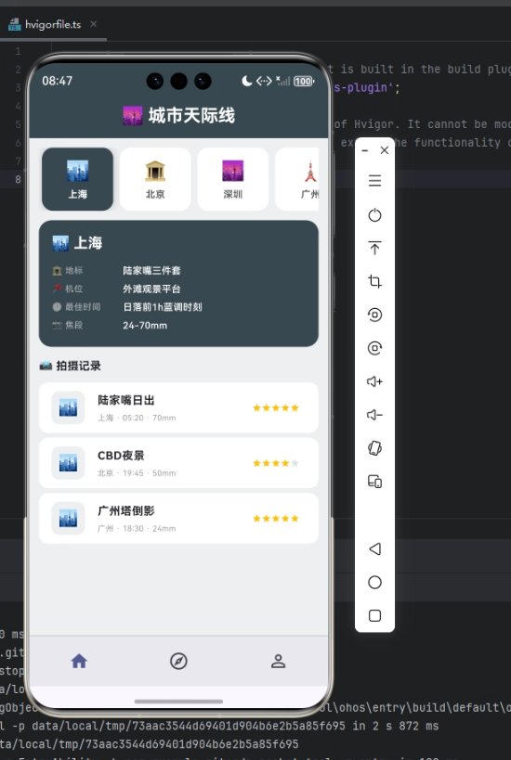Increase emulator volume with speaker plus icon
Image resolution: width=511 pixels, height=760 pixels.
coord(374,382)
